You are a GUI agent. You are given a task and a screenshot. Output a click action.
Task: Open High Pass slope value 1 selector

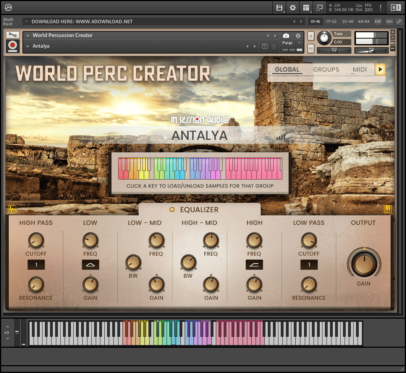[x=36, y=265]
